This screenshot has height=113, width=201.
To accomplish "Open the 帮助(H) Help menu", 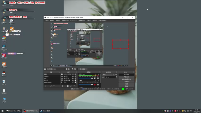I will (95, 20).
